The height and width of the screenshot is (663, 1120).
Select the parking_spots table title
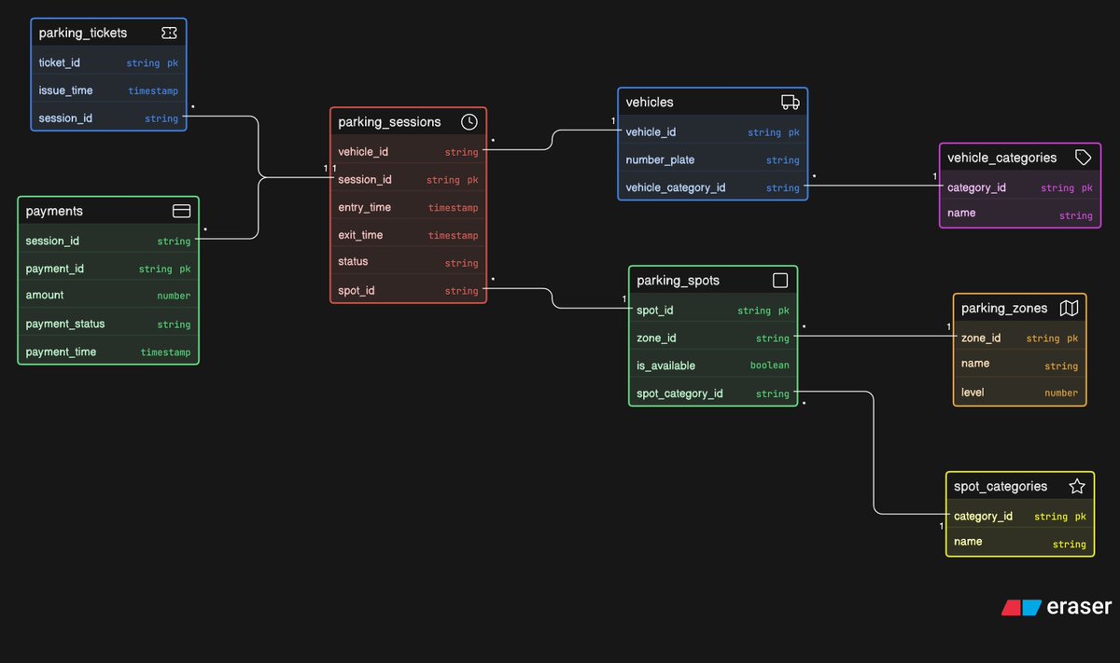click(x=679, y=281)
